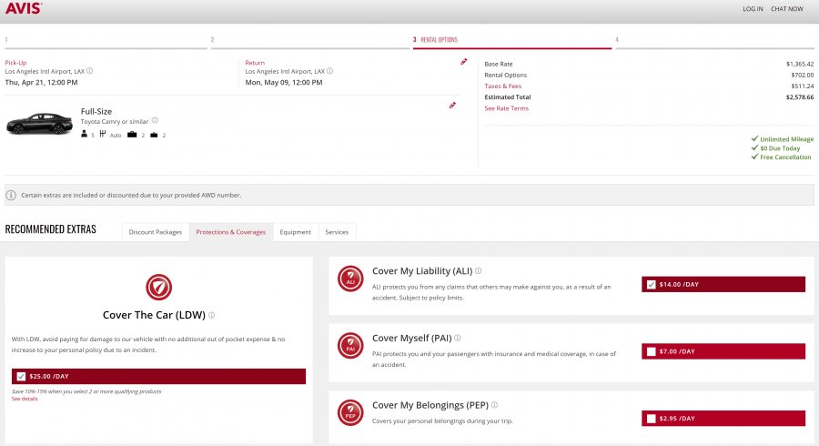Open the Equipment tab
This screenshot has height=446, width=819.
295,232
